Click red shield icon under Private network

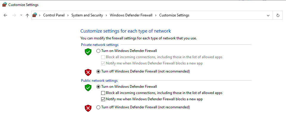coord(88,73)
